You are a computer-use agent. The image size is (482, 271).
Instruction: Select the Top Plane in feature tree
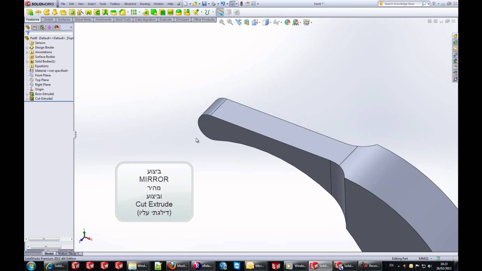[42, 80]
